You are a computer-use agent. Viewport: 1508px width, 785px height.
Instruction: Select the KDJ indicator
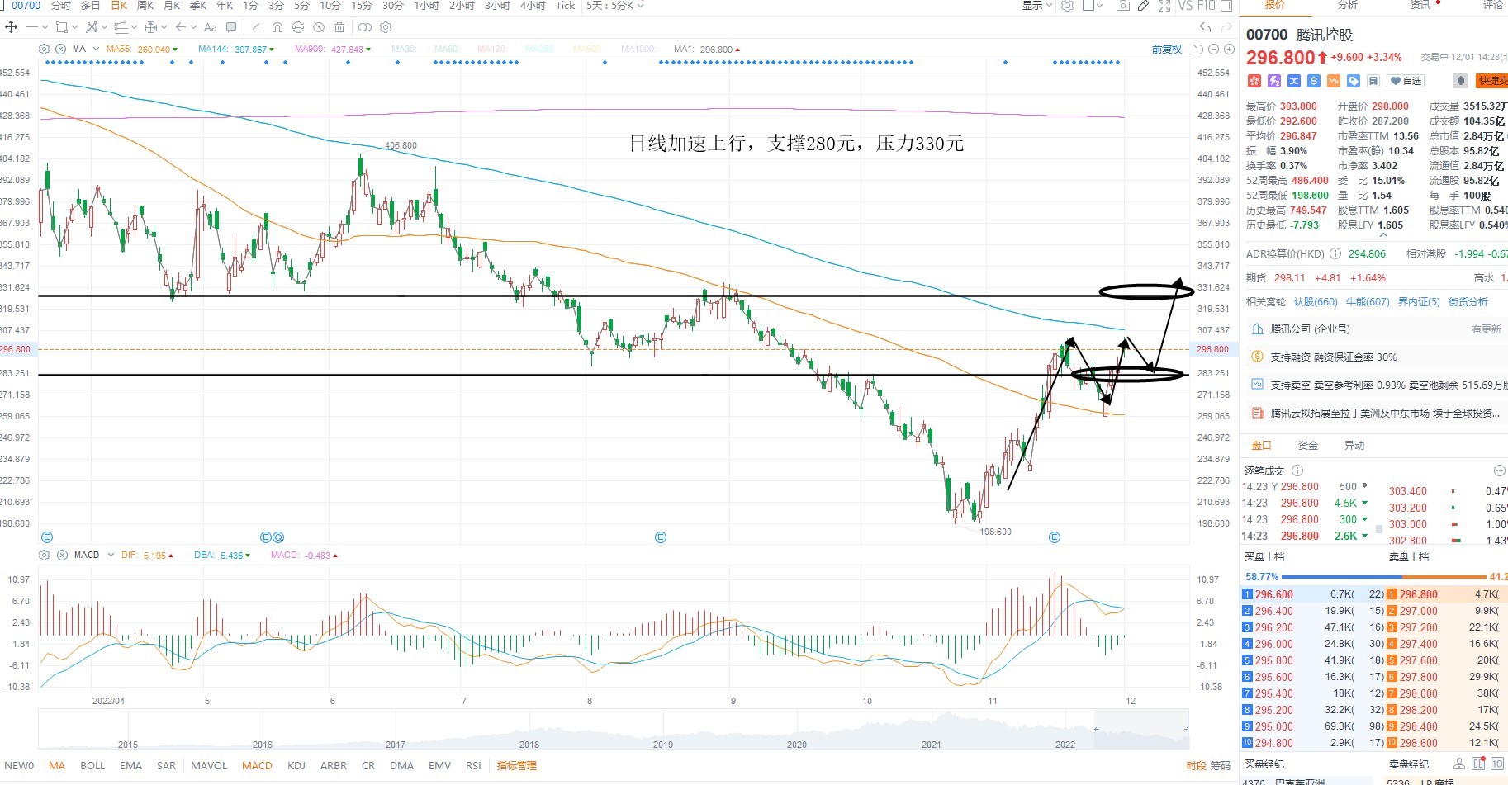point(296,766)
